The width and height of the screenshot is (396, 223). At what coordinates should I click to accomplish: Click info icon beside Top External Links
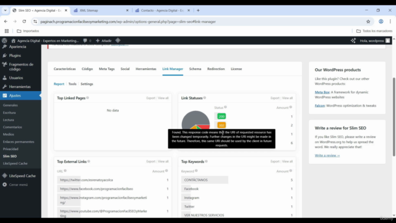(x=89, y=161)
